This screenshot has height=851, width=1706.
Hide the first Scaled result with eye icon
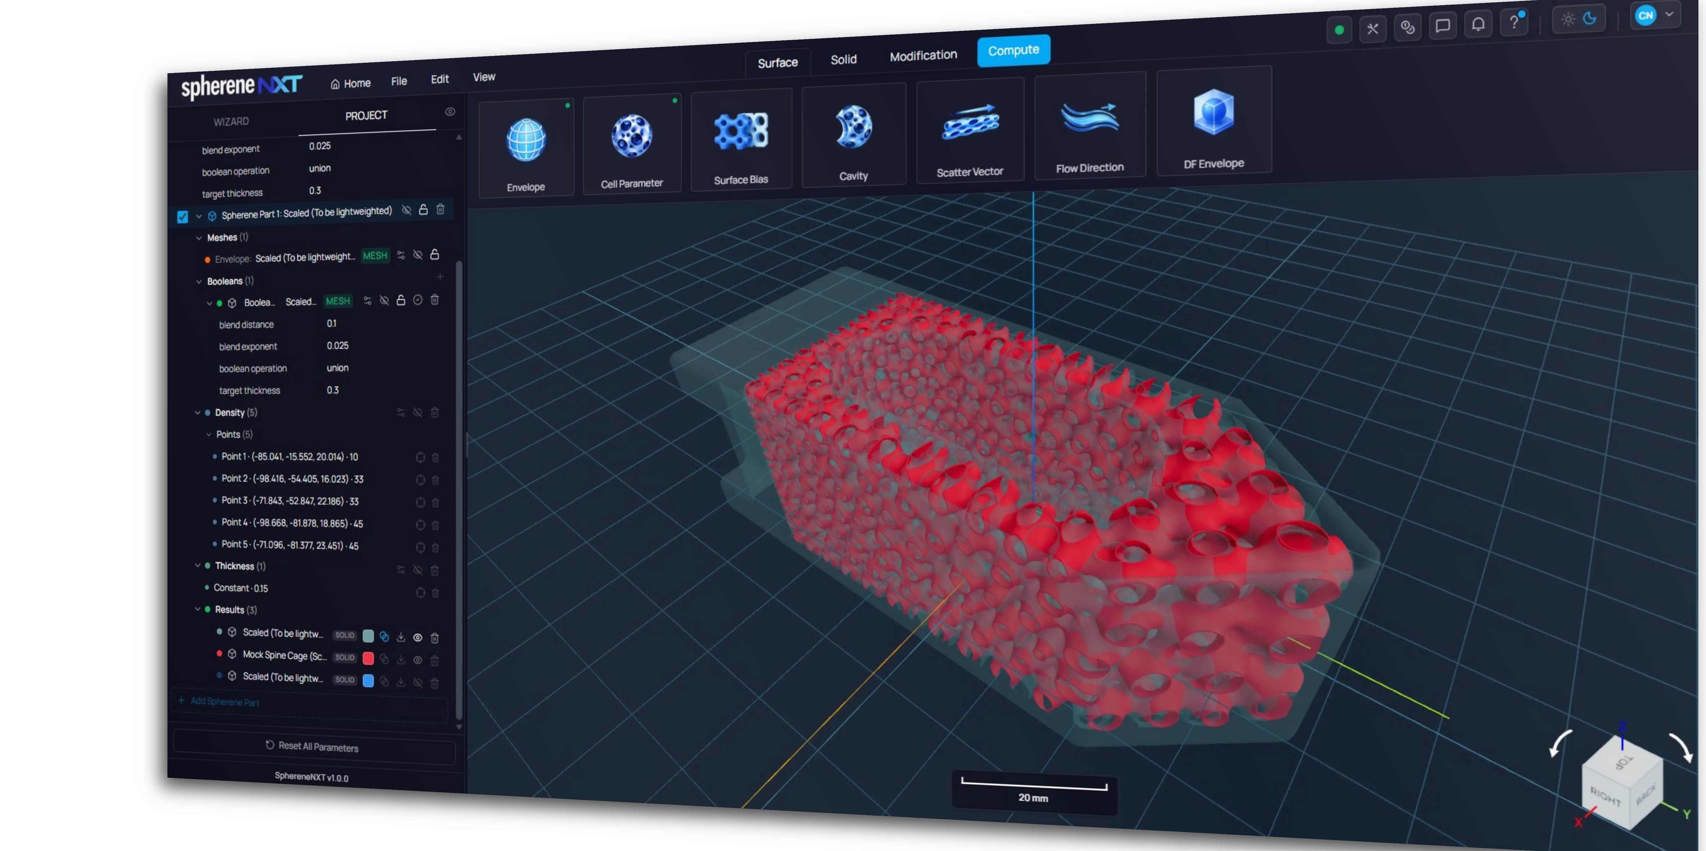tap(418, 638)
